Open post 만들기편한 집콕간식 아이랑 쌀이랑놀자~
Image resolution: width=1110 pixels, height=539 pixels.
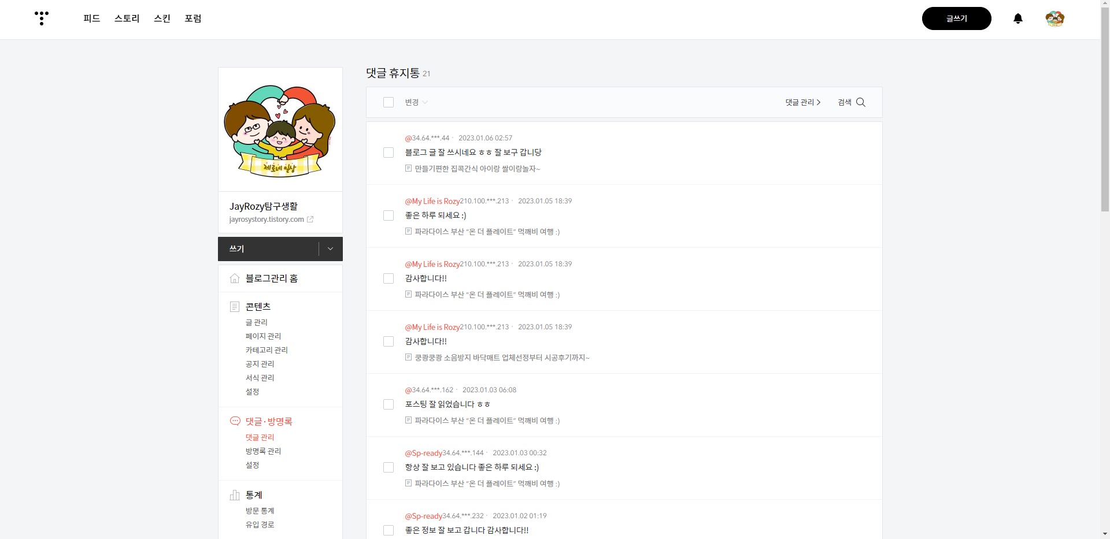pyautogui.click(x=478, y=169)
